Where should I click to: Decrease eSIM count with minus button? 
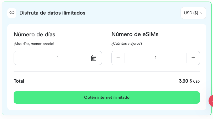(x=118, y=58)
